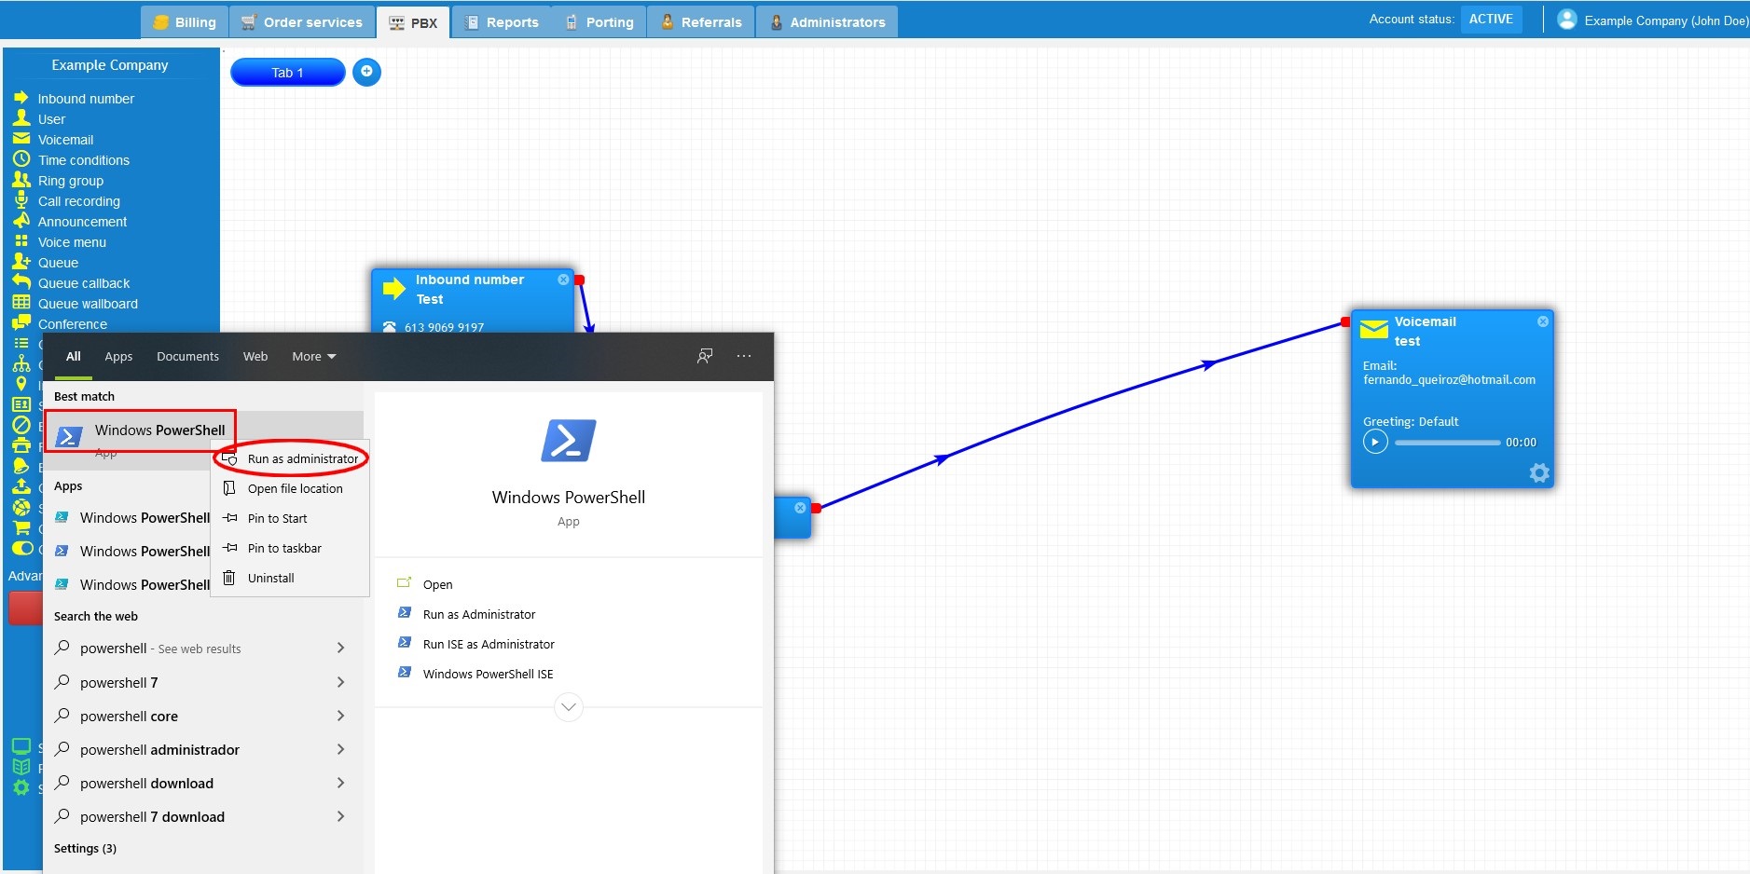
Task: Select the Time conditions sidebar icon
Action: (x=83, y=159)
